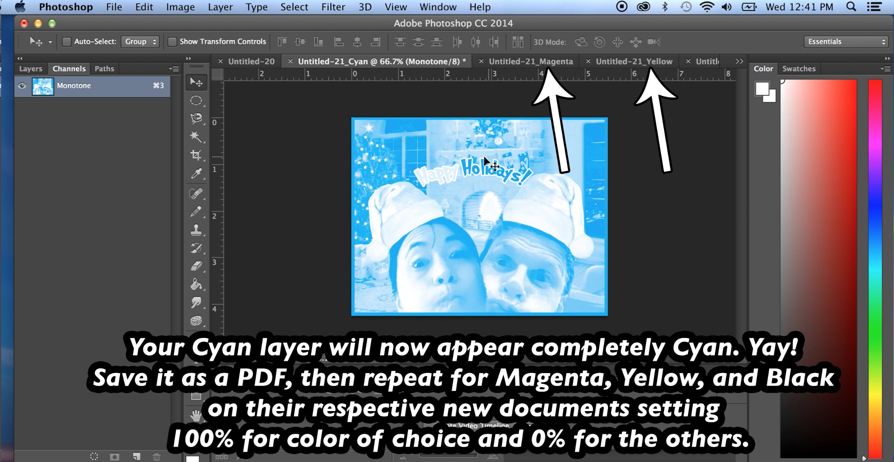Pick the Eyedropper tool
This screenshot has height=462, width=894.
click(x=196, y=174)
